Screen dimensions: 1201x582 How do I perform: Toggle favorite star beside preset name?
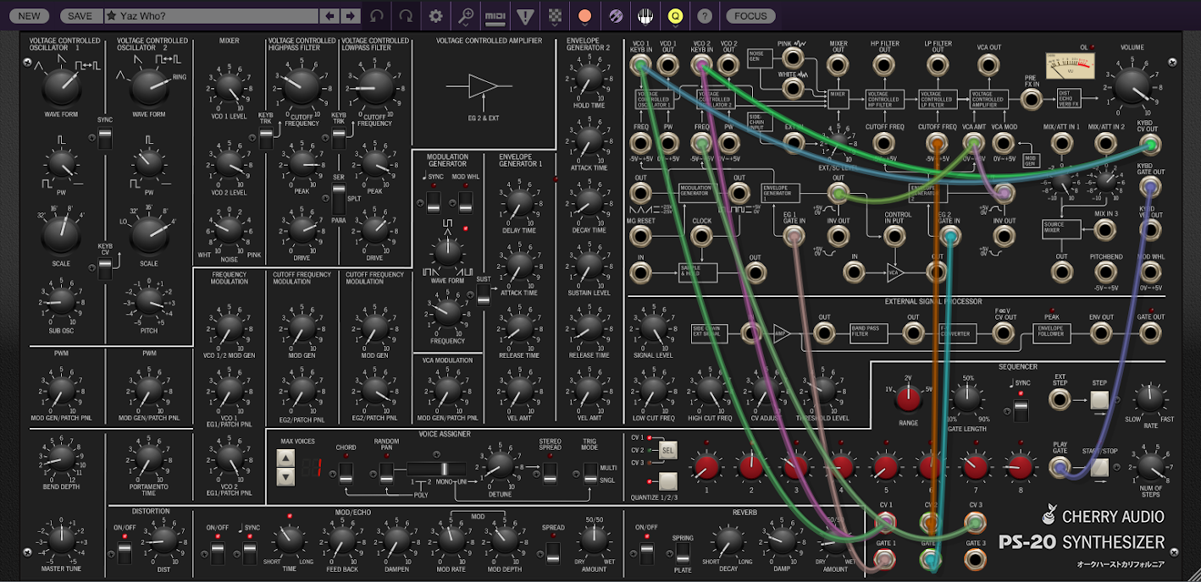(110, 15)
